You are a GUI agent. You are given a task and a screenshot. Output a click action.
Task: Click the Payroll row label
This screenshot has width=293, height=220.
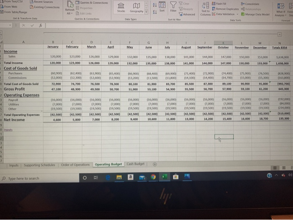pos(13,100)
